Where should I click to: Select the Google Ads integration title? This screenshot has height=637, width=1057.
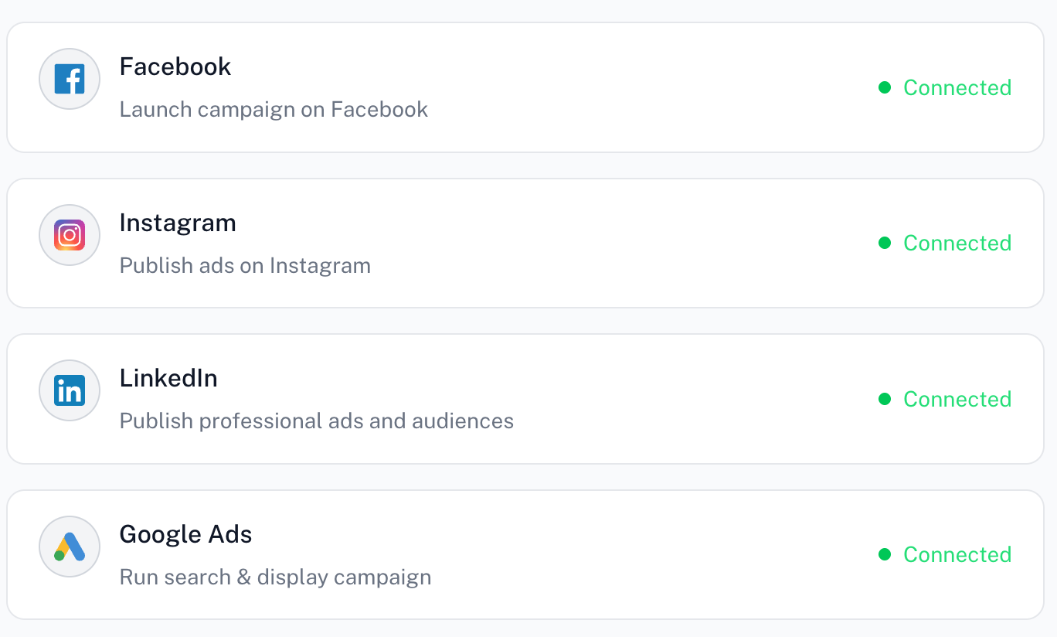tap(186, 534)
